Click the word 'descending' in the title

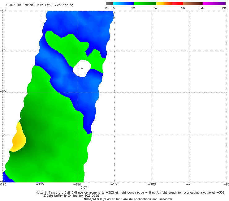point(64,5)
